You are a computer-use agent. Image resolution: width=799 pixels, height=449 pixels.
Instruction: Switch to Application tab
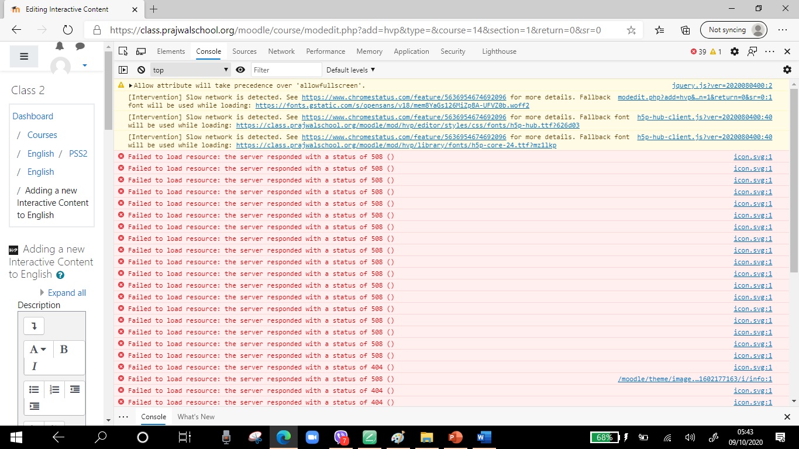[x=411, y=51]
